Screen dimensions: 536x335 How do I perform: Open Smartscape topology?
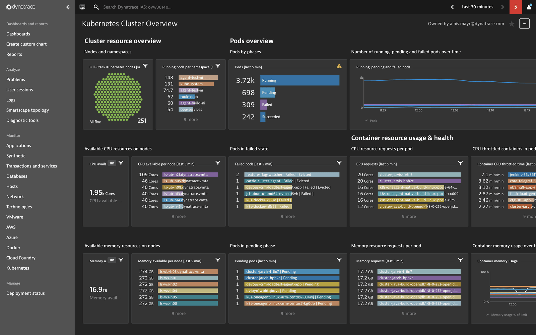point(27,110)
